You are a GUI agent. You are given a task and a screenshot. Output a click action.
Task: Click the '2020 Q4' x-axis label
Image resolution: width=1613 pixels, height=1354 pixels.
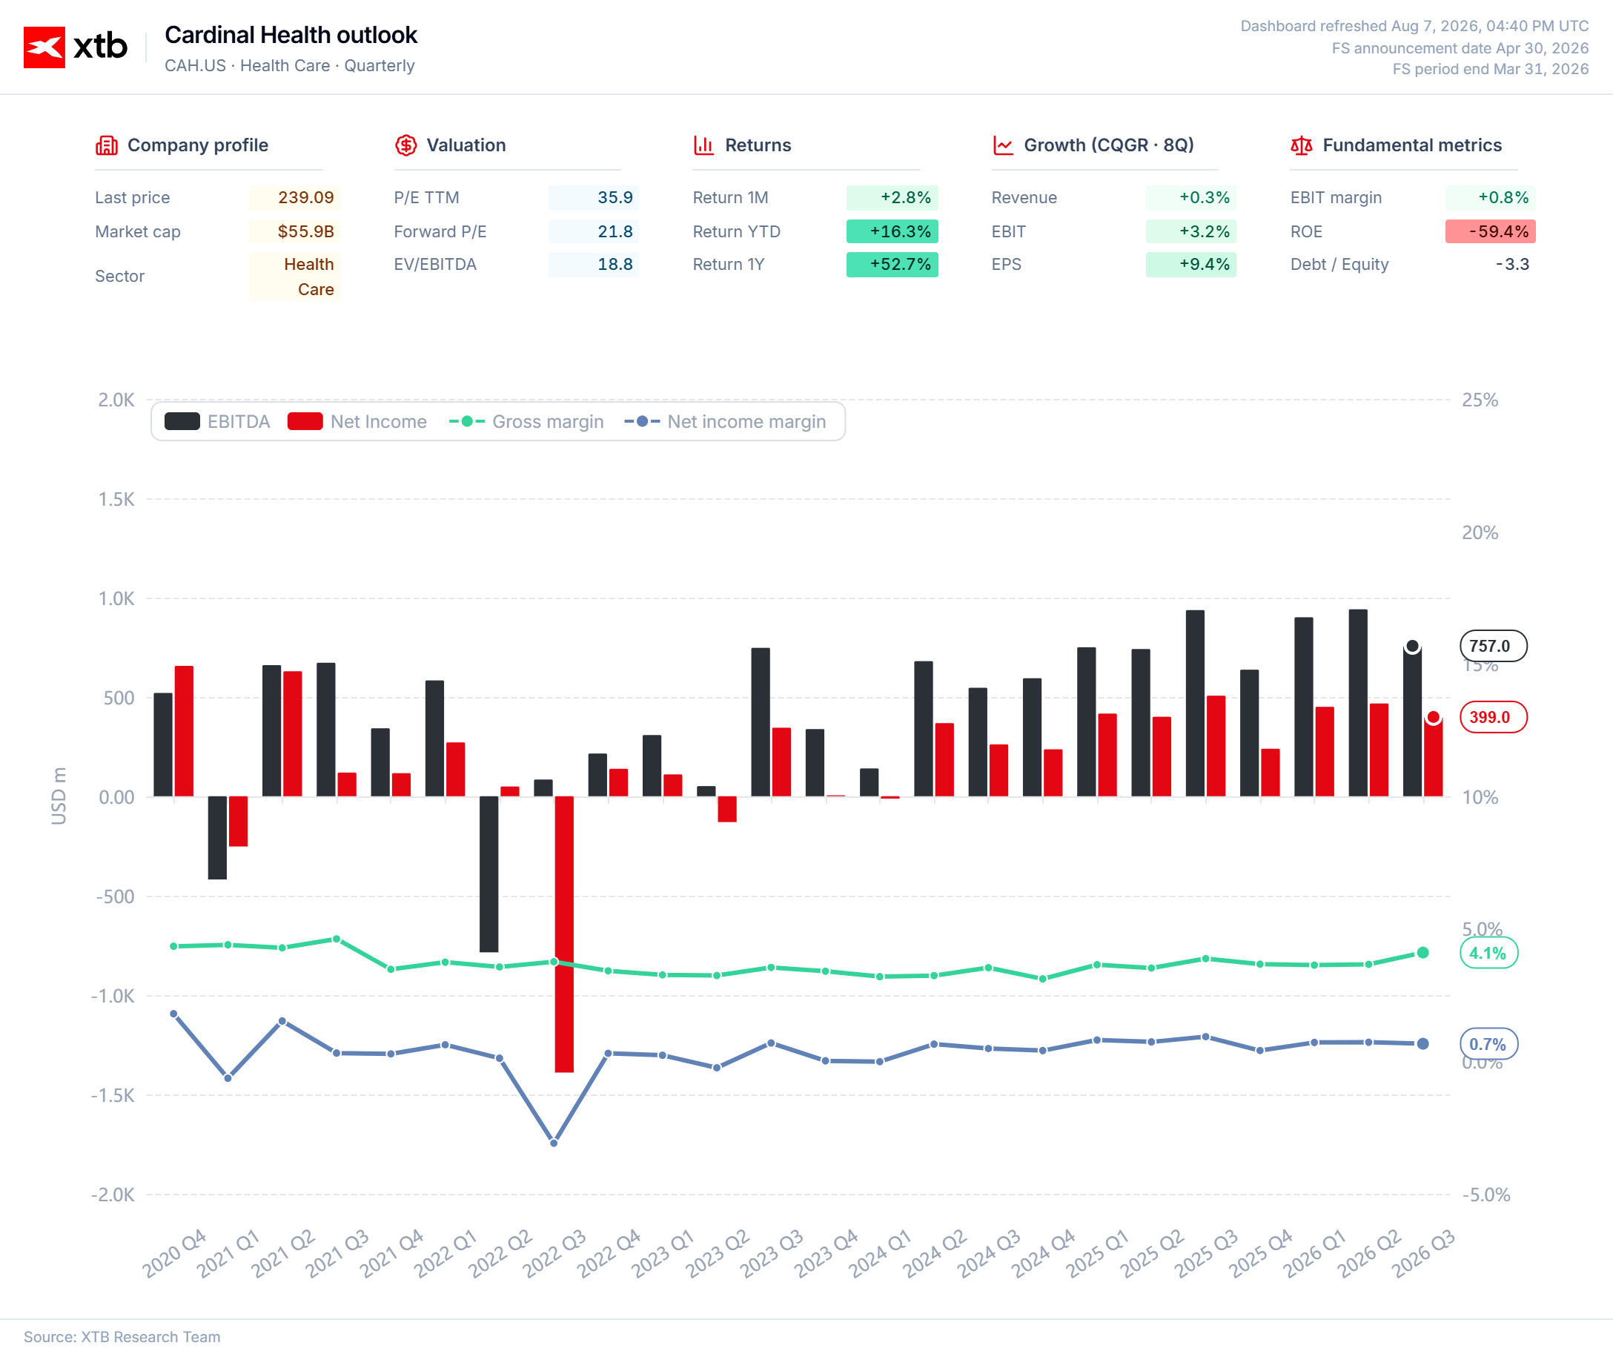(x=175, y=1252)
